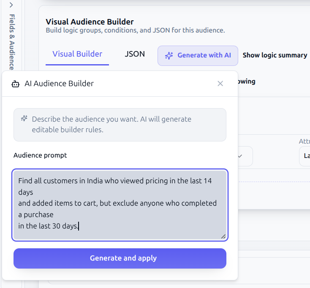Click the textarea resize handle corner
The width and height of the screenshot is (310, 288).
pos(223,236)
